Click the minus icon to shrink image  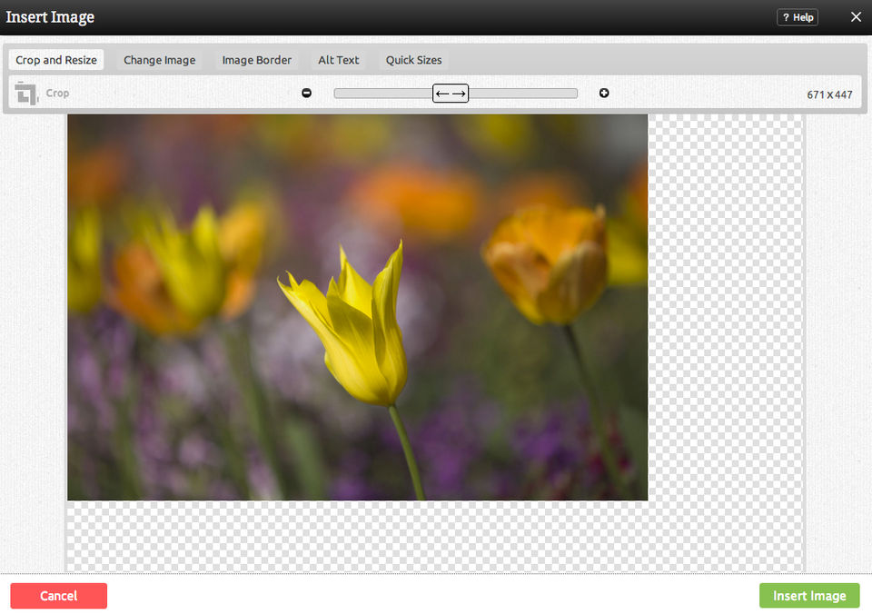306,94
